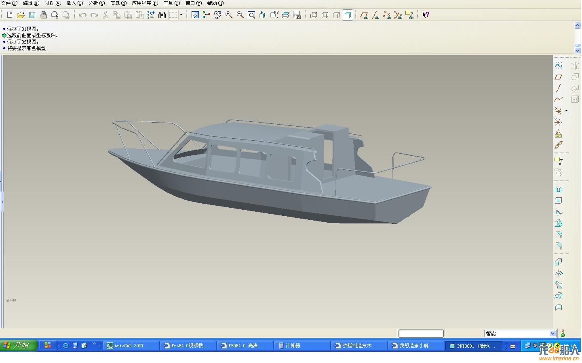The height and width of the screenshot is (363, 582).
Task: Toggle datum axes visibility
Action: tap(375, 15)
